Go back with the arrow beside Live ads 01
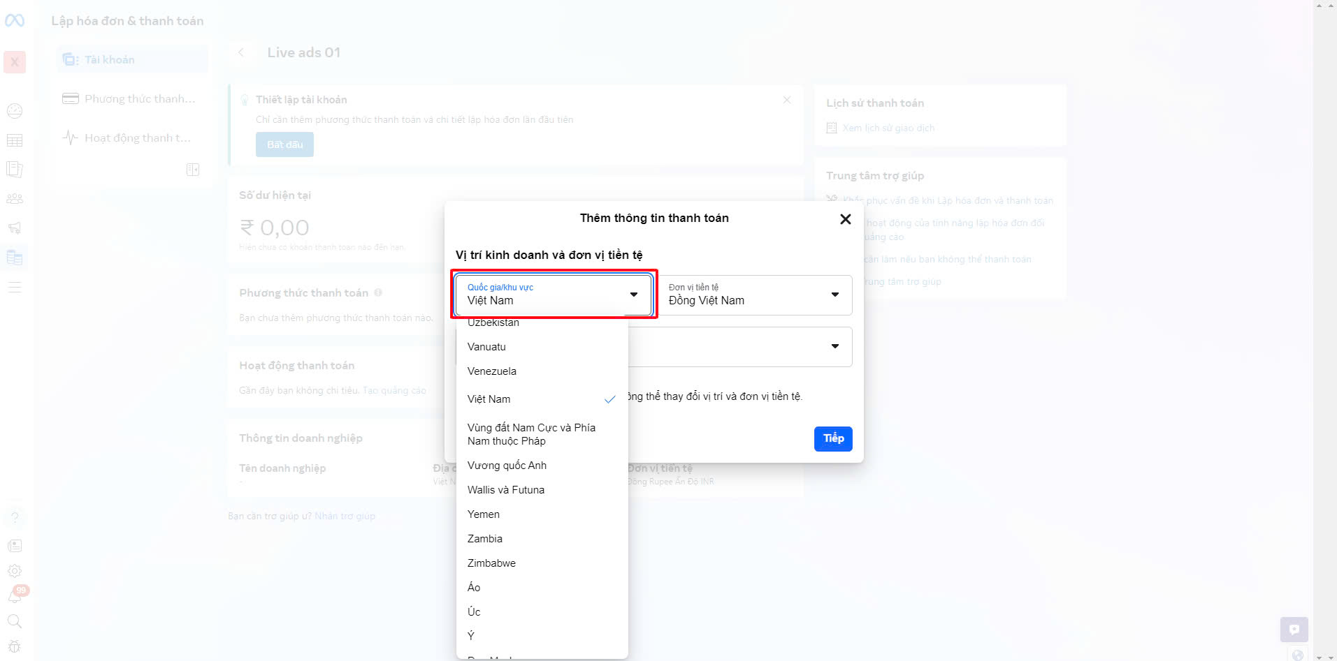 click(241, 52)
